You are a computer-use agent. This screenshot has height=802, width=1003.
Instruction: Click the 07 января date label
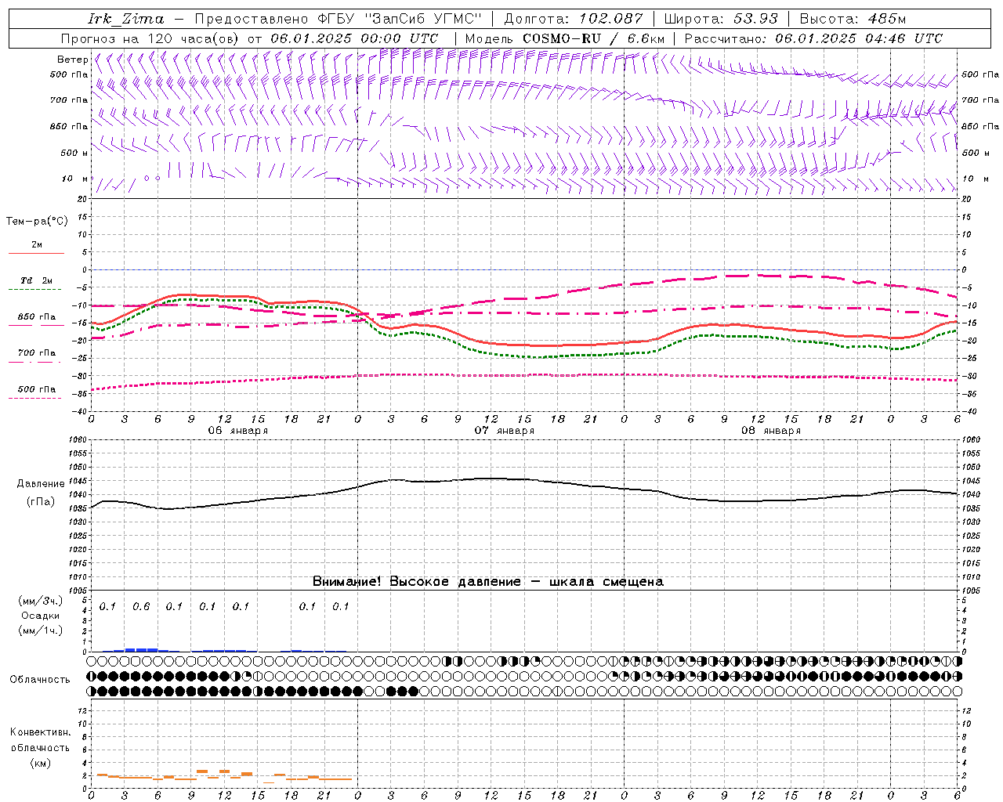505,431
